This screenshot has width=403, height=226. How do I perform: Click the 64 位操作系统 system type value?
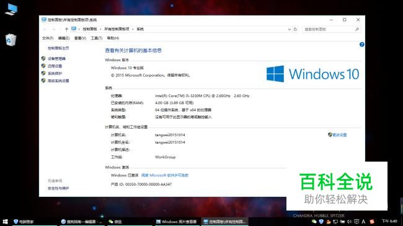[x=183, y=110]
